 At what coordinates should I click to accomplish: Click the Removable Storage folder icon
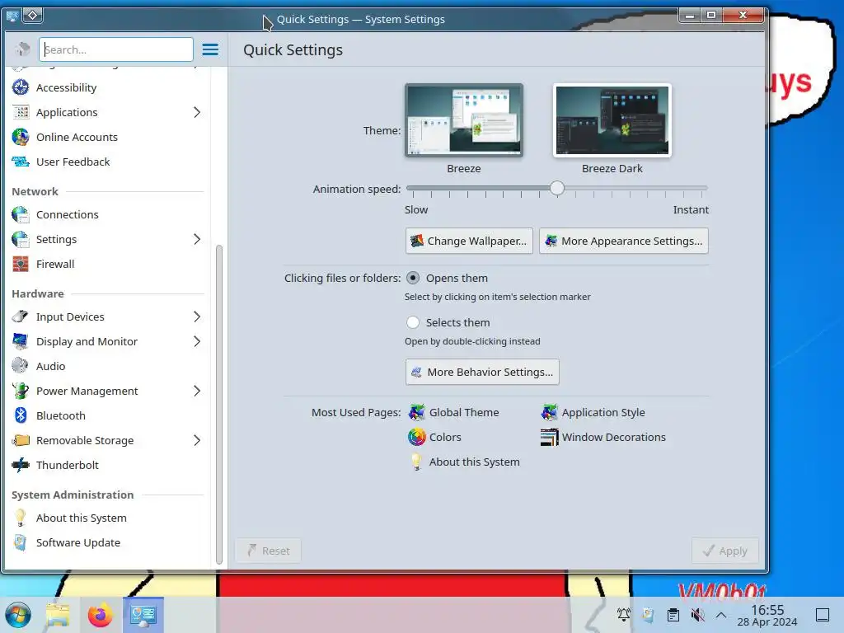21,440
